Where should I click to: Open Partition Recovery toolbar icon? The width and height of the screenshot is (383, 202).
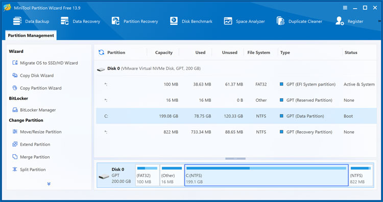tap(115, 21)
